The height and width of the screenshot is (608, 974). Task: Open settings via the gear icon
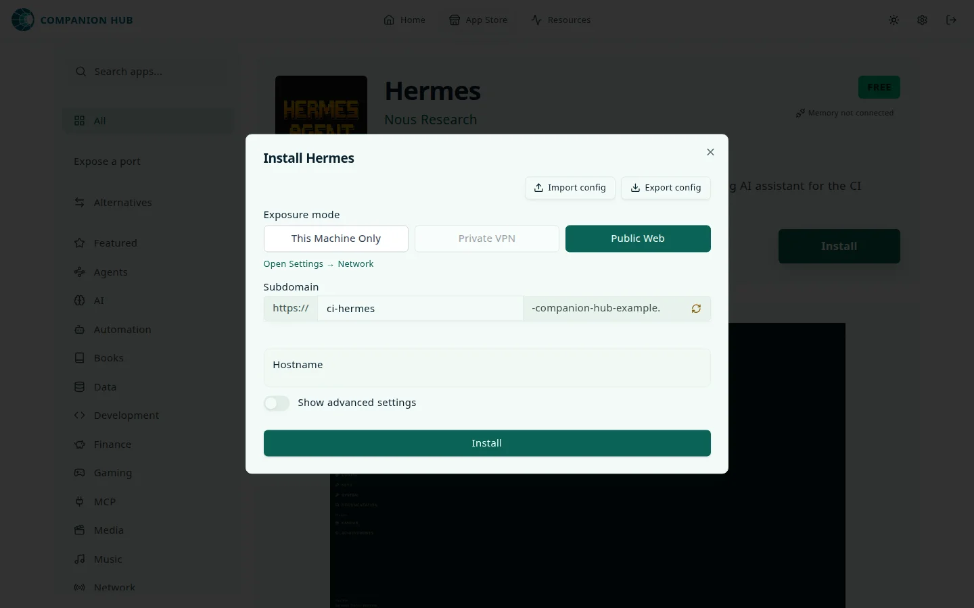pos(922,20)
